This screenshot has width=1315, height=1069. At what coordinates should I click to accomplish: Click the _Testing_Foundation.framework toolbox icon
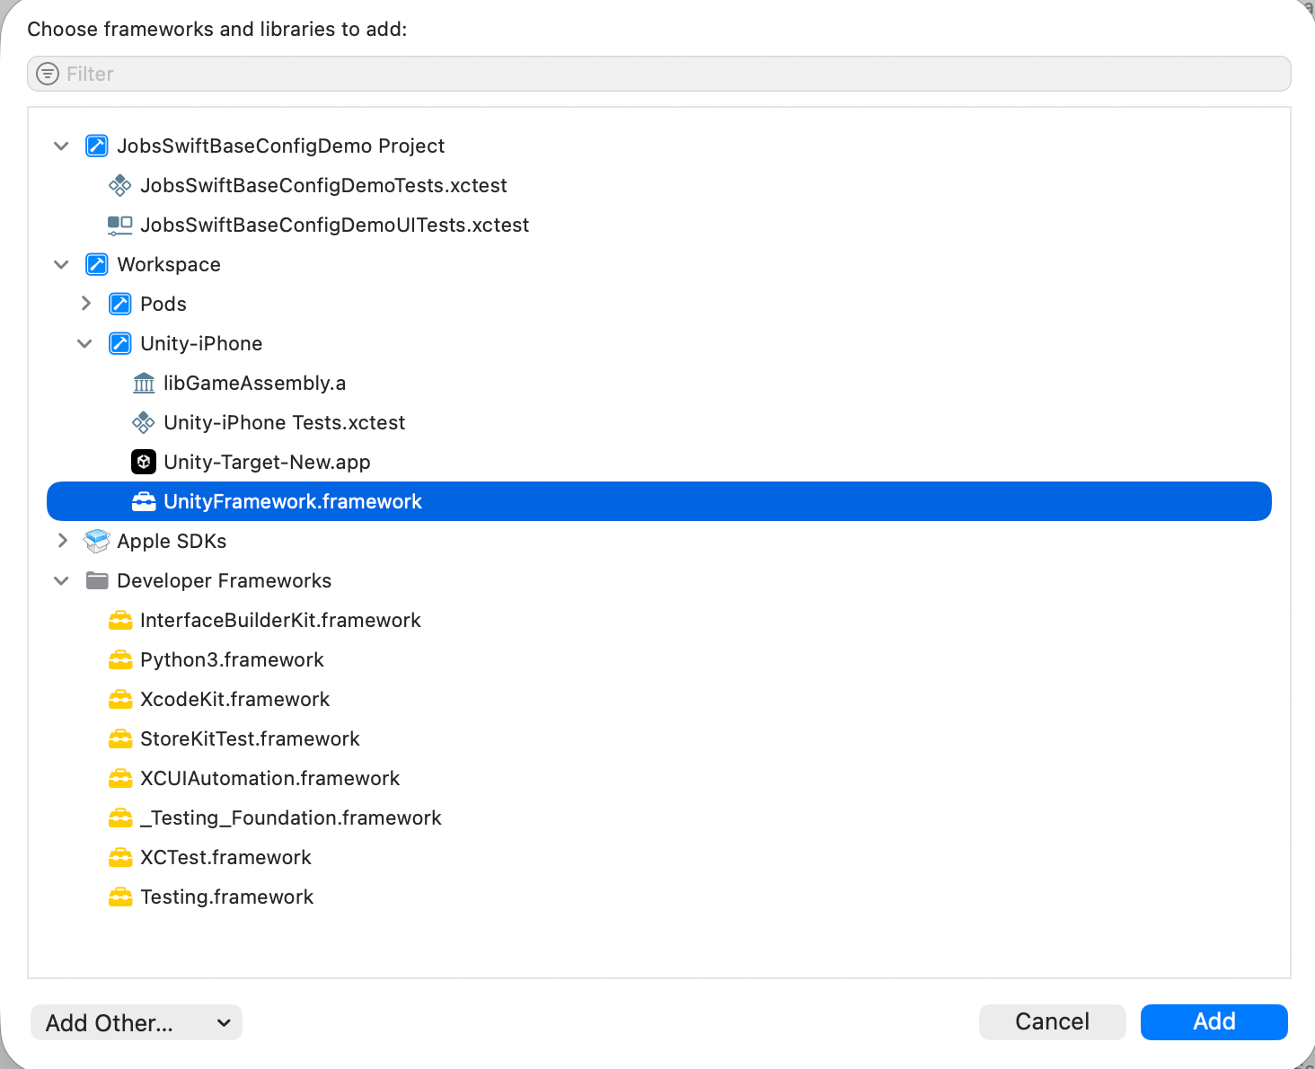point(119,817)
